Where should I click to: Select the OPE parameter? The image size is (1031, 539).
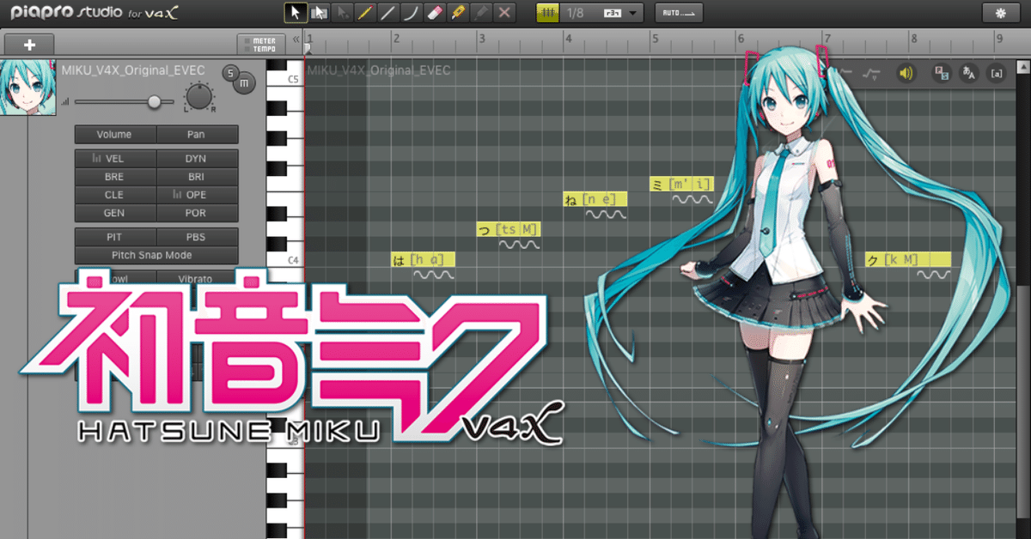click(x=197, y=195)
